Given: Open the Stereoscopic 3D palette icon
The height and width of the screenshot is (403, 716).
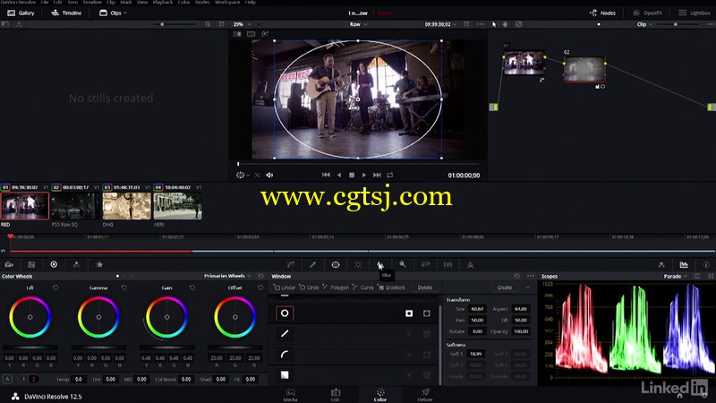Looking at the screenshot, I should tap(448, 264).
